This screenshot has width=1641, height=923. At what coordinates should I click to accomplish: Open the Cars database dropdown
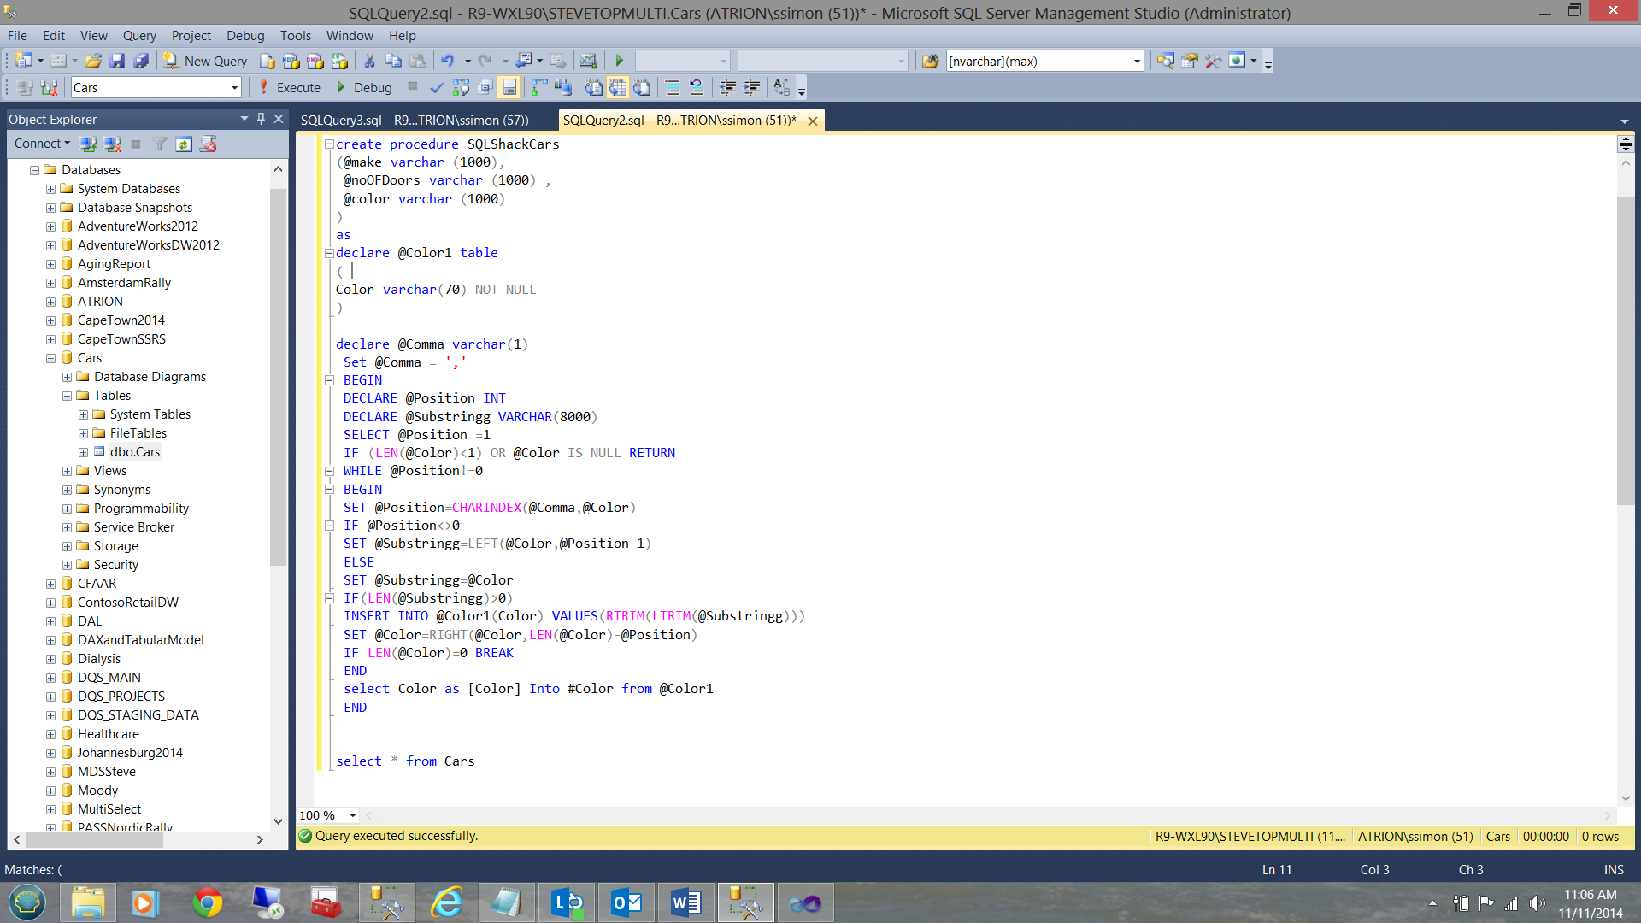click(x=234, y=88)
